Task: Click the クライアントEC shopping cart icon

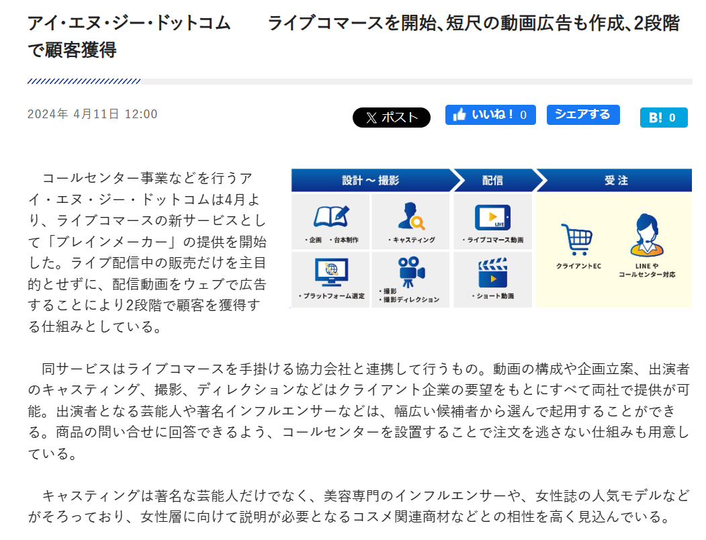Action: click(576, 240)
